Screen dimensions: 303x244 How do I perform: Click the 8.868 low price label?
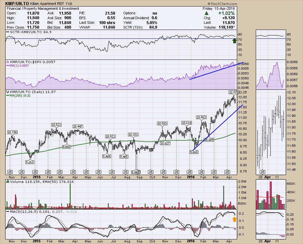(x=136, y=172)
